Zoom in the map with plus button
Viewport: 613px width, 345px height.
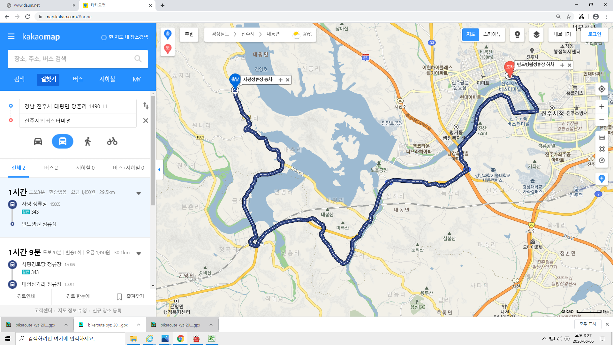(602, 107)
